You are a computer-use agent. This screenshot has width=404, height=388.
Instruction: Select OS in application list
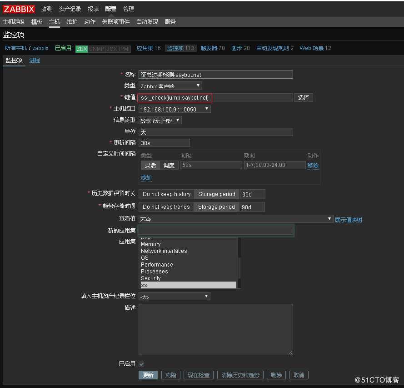188,258
